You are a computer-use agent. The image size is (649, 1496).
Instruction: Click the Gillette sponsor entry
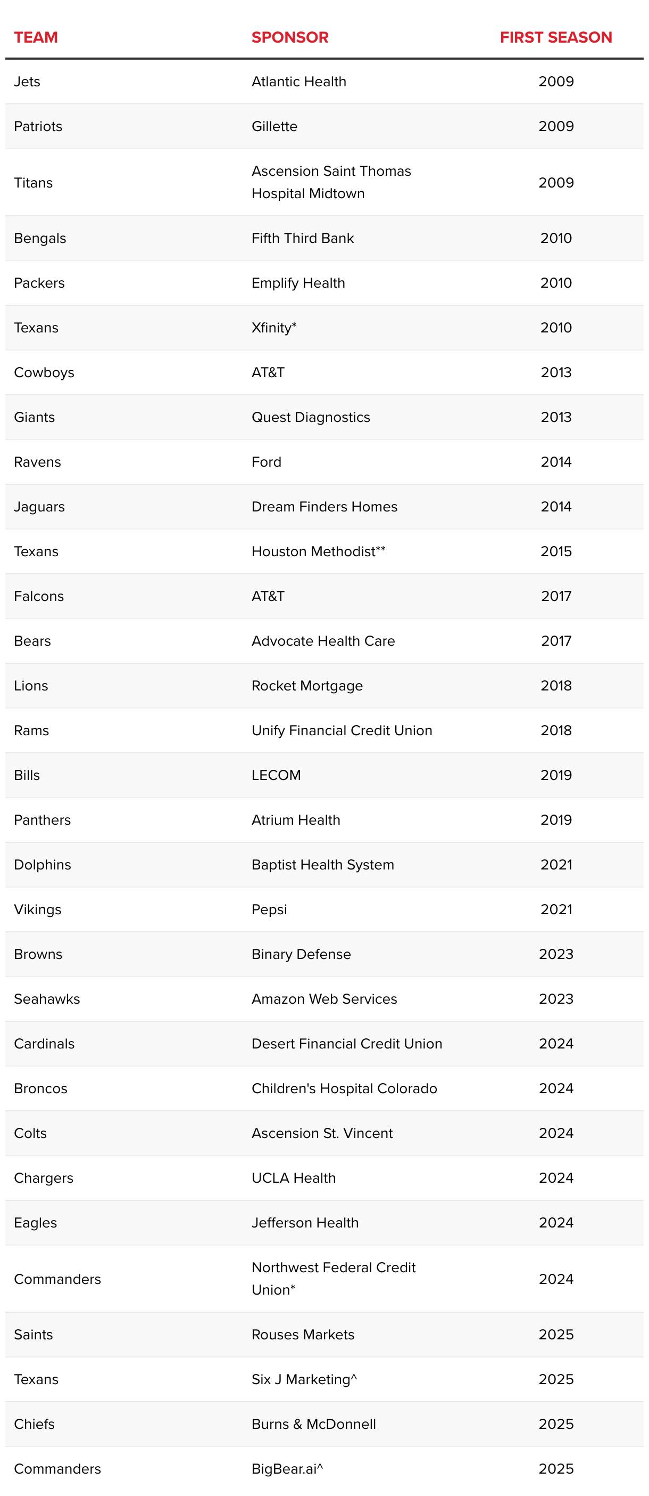tap(274, 127)
